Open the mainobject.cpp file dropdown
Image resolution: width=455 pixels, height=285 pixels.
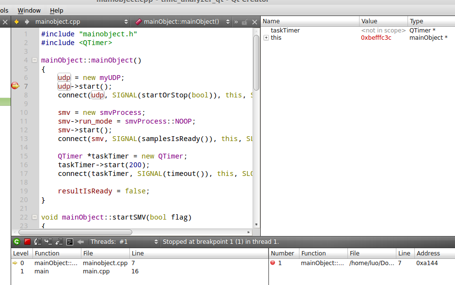[81, 22]
